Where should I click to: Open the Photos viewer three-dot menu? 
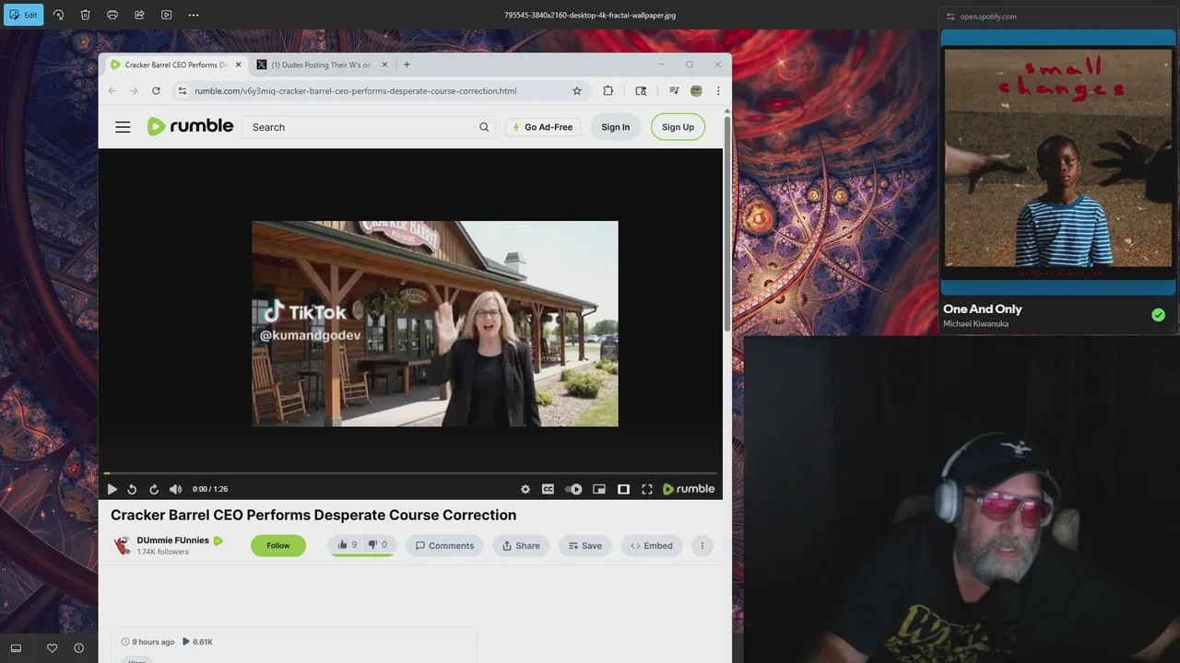194,15
